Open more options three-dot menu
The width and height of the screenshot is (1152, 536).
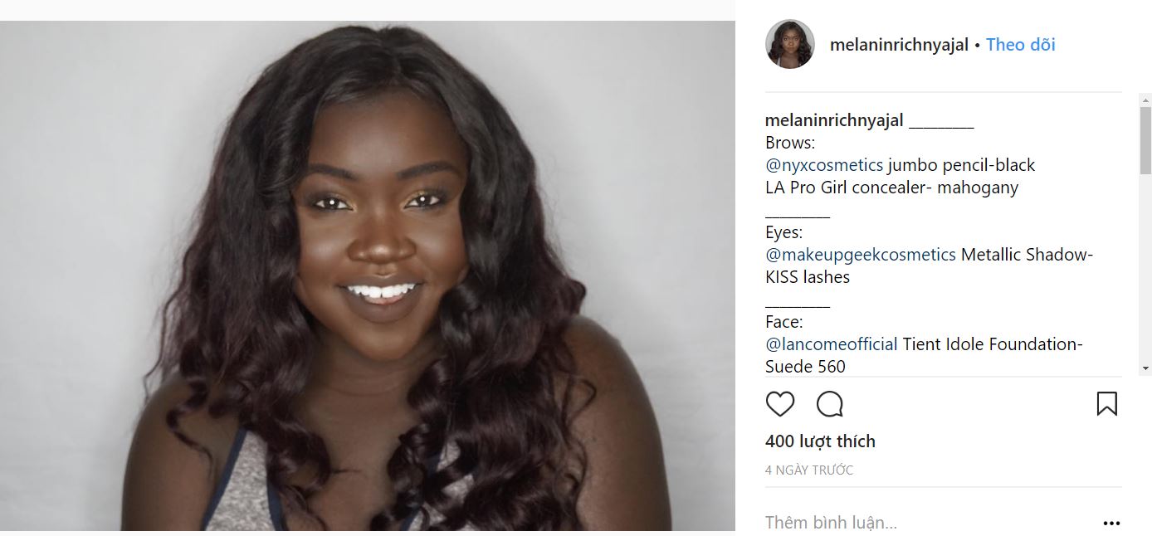(x=1111, y=524)
